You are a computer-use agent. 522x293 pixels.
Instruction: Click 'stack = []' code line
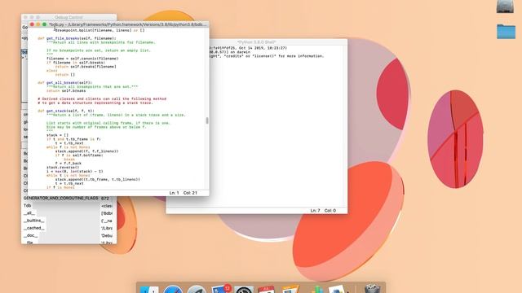click(57, 135)
